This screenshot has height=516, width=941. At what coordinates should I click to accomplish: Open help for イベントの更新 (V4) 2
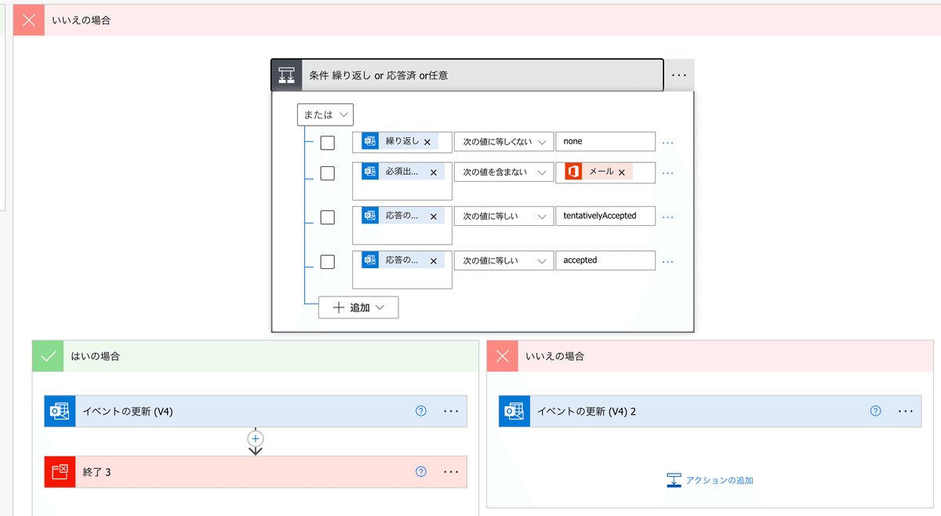876,411
